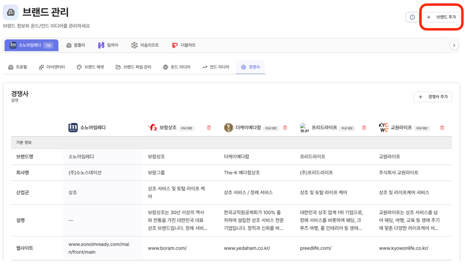Click the 프로필 building icon
This screenshot has width=465, height=266.
click(x=11, y=67)
